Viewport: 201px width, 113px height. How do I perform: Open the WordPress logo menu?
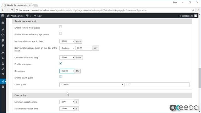[3, 16]
